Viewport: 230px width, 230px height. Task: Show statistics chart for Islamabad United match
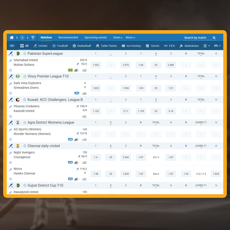76,70
